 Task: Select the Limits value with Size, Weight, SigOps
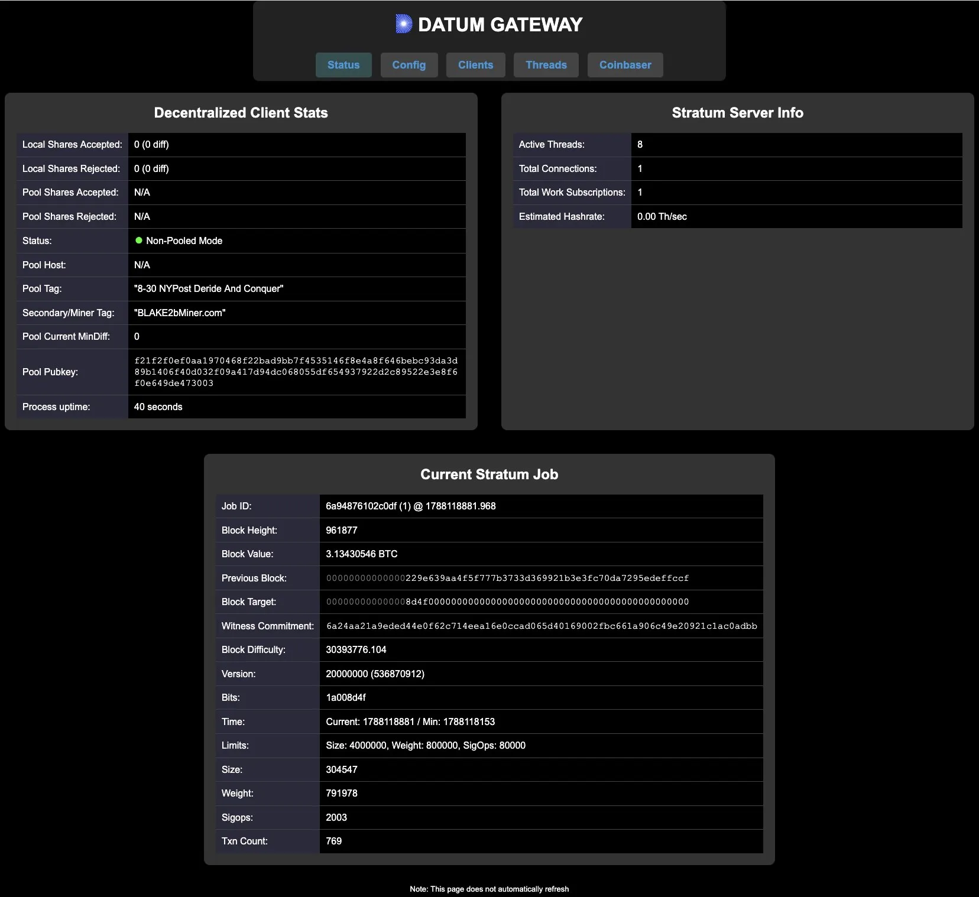(426, 745)
